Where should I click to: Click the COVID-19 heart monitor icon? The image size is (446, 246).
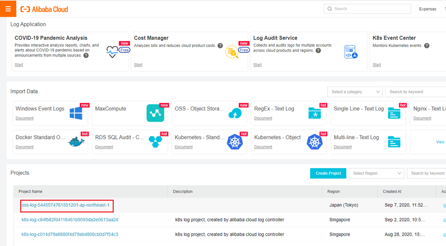112,52
